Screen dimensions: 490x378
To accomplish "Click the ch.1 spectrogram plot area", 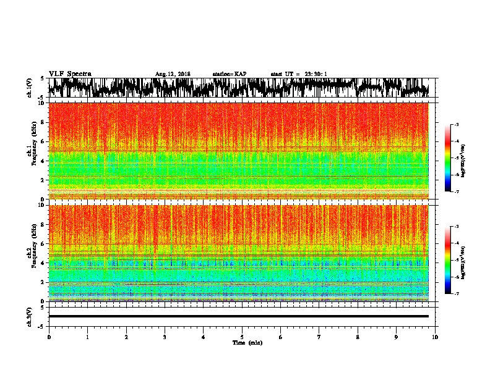I will (x=239, y=151).
